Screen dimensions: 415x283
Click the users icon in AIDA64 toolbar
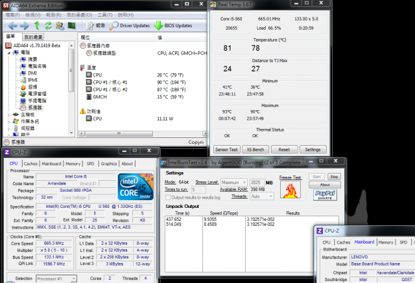pos(60,26)
